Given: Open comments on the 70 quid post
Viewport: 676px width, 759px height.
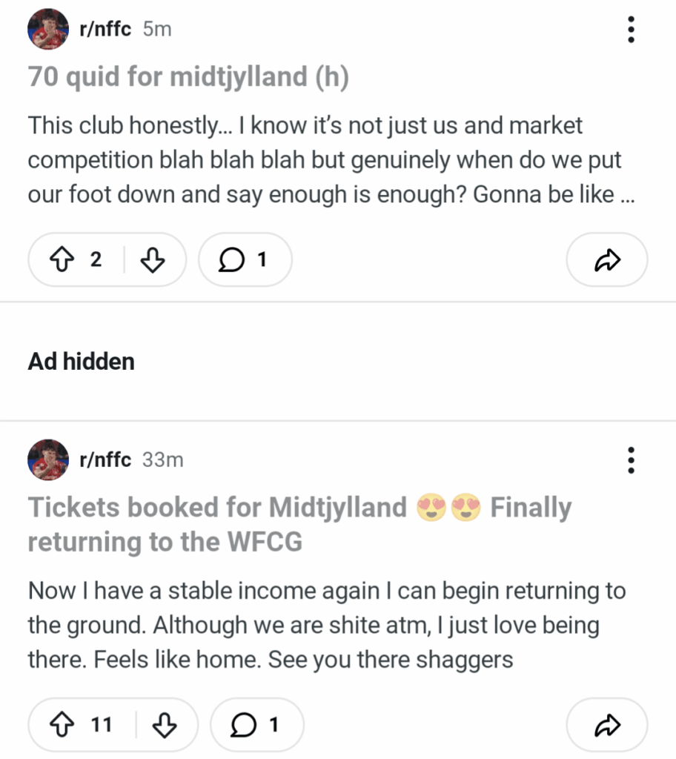Looking at the screenshot, I should click(x=245, y=259).
